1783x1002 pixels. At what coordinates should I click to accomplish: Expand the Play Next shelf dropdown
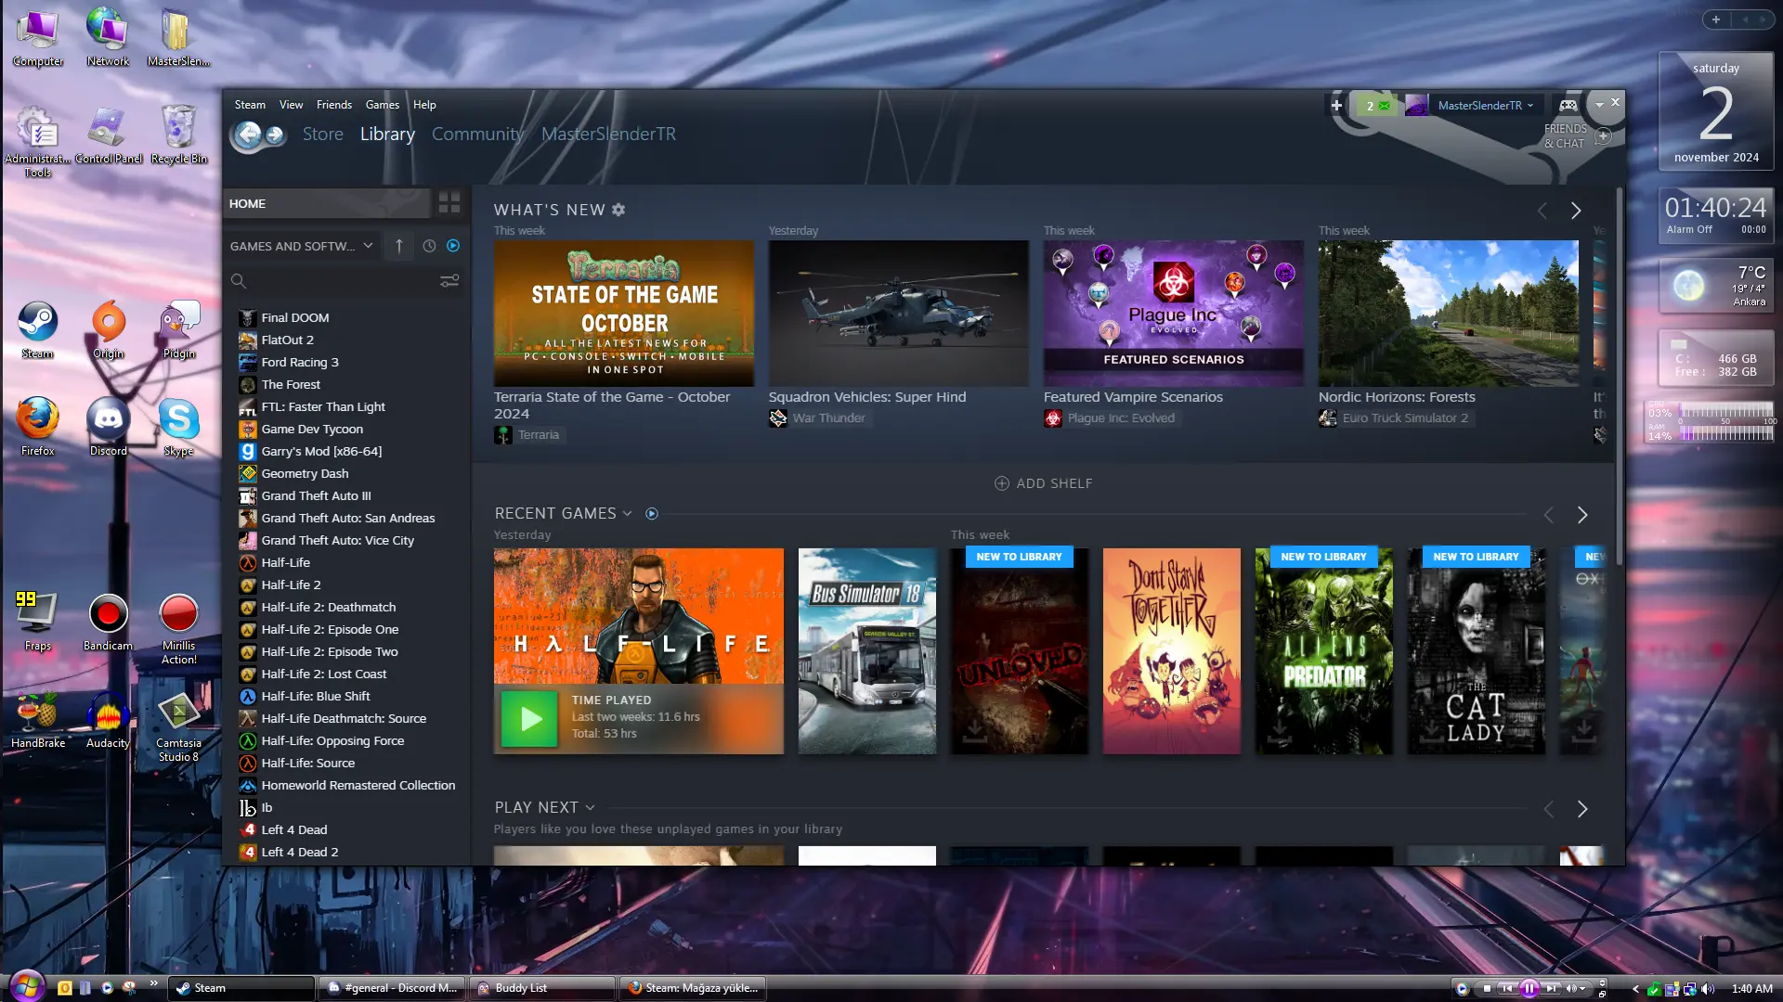pyautogui.click(x=590, y=808)
